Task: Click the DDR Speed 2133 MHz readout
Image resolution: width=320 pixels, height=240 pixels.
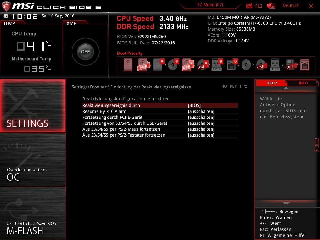Action: pos(152,27)
